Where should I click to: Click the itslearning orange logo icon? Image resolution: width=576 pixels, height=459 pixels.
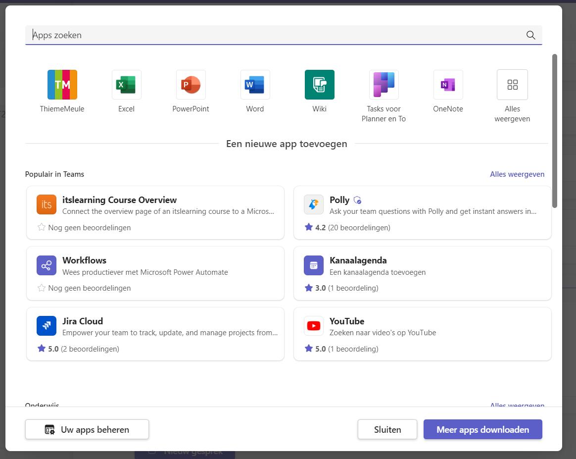[47, 204]
